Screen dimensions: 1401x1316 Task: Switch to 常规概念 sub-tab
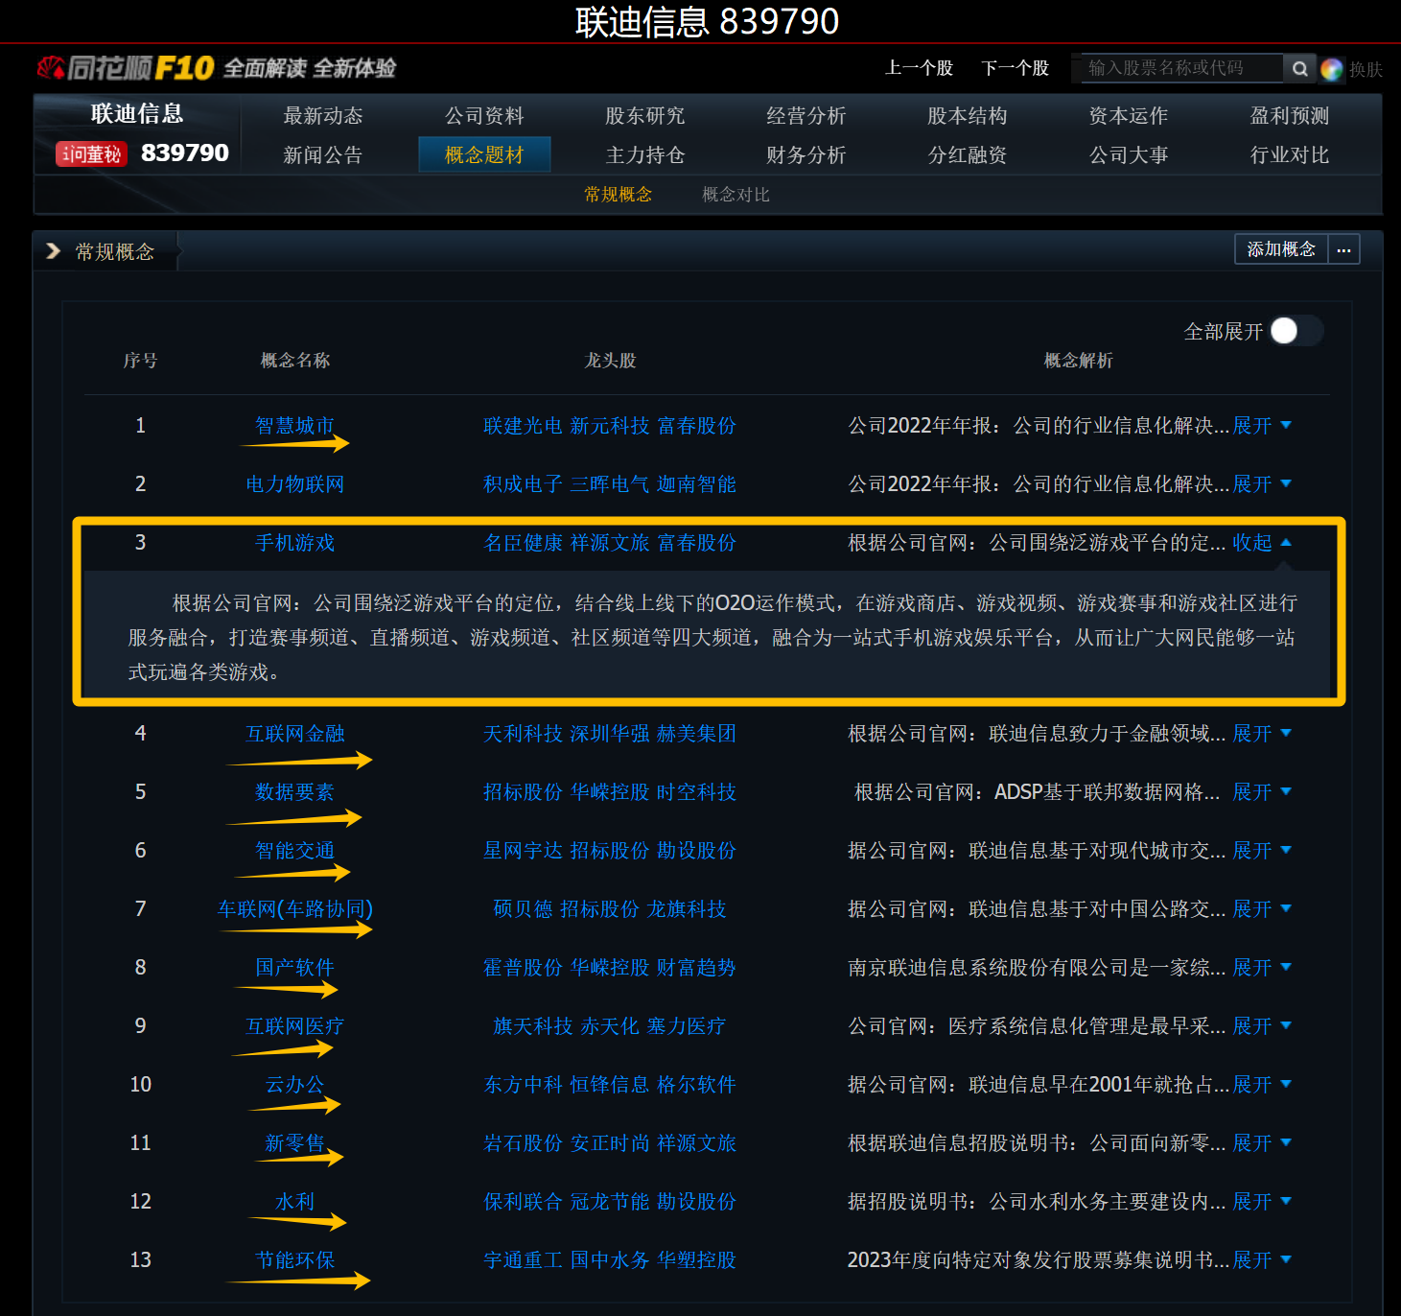[619, 195]
